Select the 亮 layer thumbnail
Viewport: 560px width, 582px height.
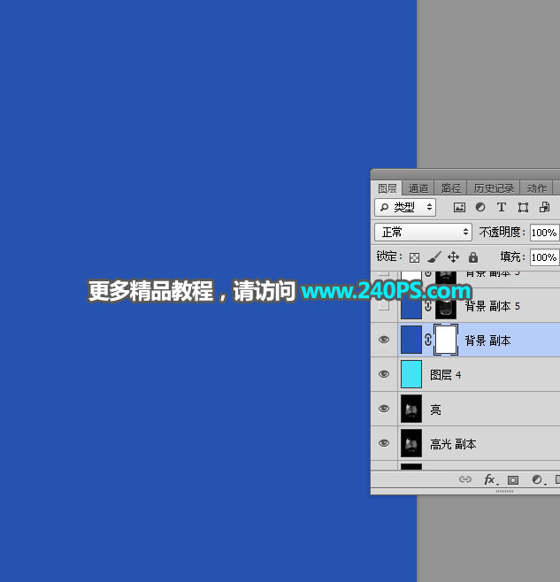click(x=411, y=409)
